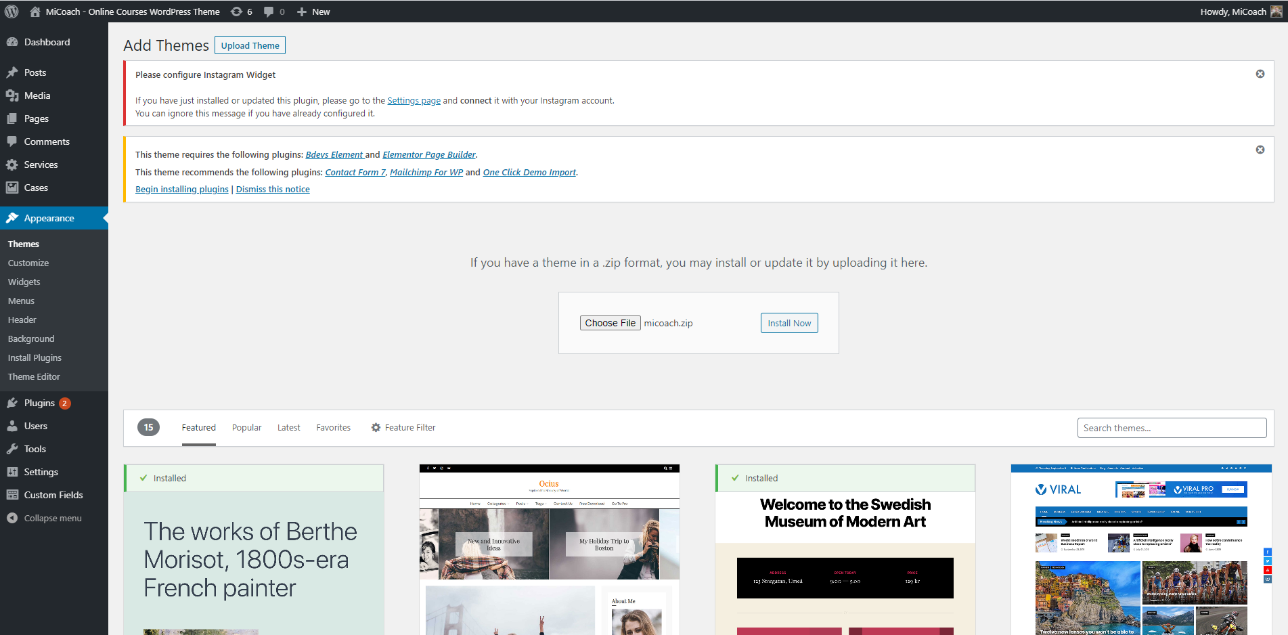Open Themes submenu item

pos(24,244)
